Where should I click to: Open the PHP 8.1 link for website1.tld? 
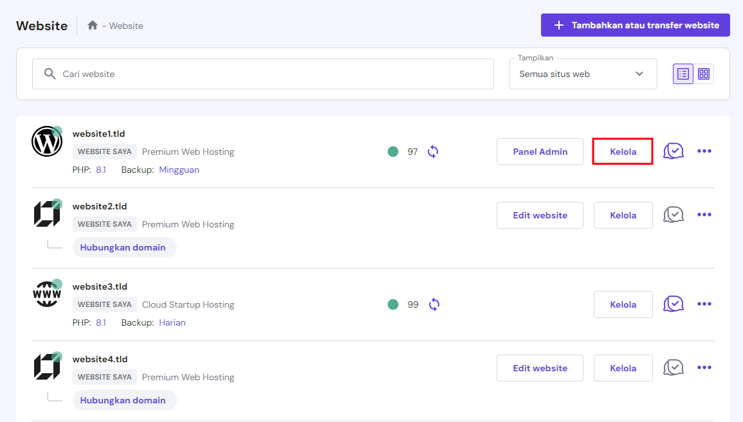[x=101, y=169]
